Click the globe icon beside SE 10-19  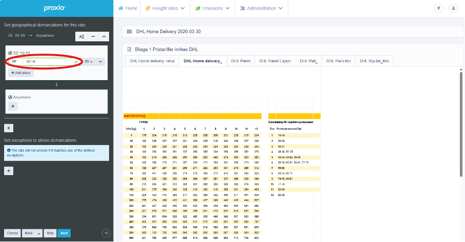point(10,53)
